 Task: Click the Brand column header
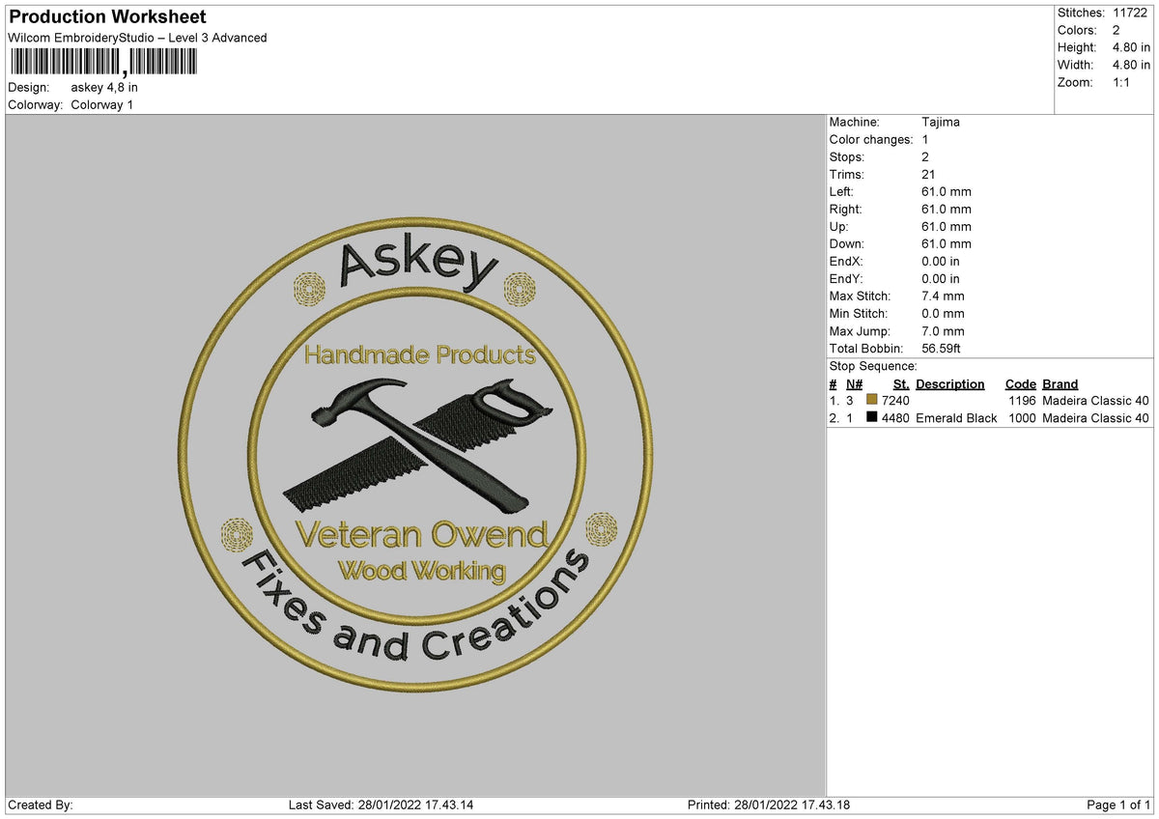click(1060, 384)
